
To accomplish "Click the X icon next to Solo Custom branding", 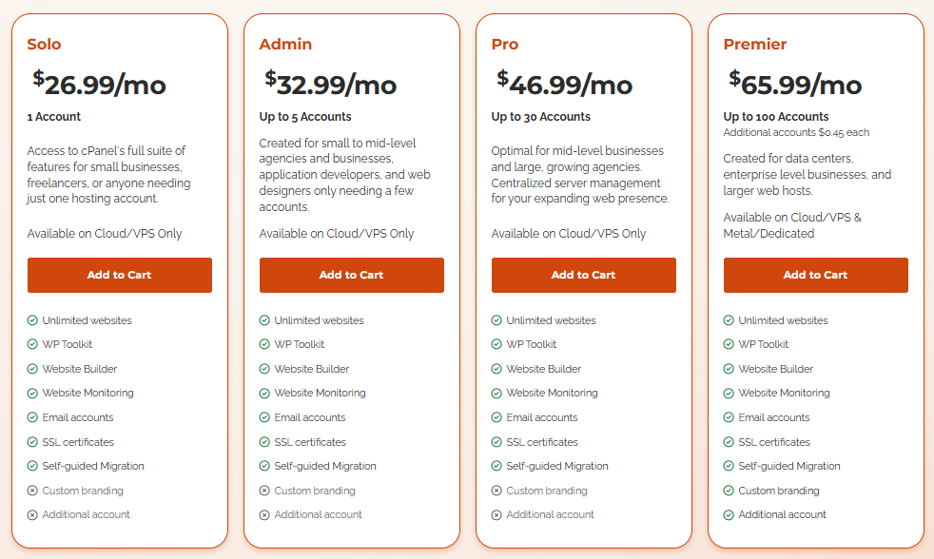I will [x=32, y=491].
